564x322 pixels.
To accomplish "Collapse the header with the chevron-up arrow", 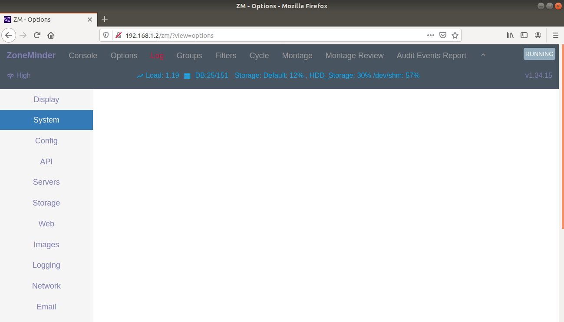I will coord(483,55).
